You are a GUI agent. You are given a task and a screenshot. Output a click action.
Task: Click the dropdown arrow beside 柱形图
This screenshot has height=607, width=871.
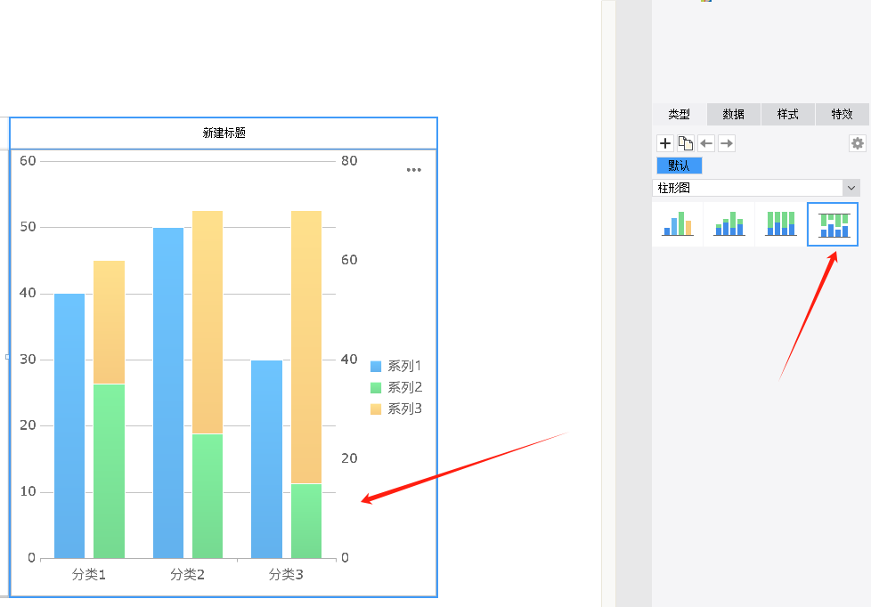[x=851, y=188]
